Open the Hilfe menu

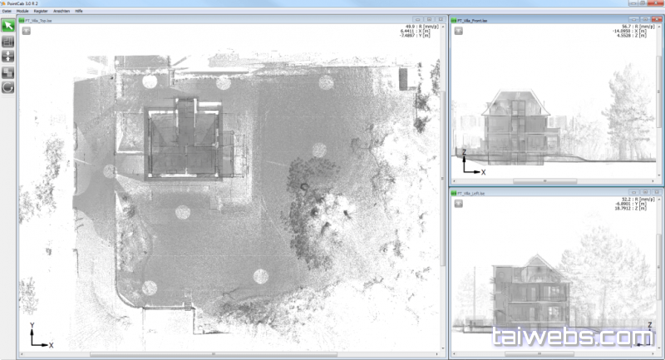pyautogui.click(x=79, y=12)
